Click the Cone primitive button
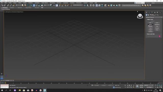 click(157, 23)
